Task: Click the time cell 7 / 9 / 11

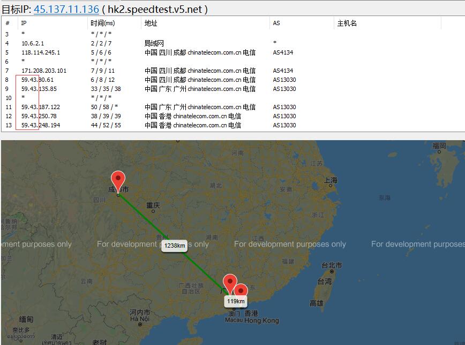Action: point(103,71)
